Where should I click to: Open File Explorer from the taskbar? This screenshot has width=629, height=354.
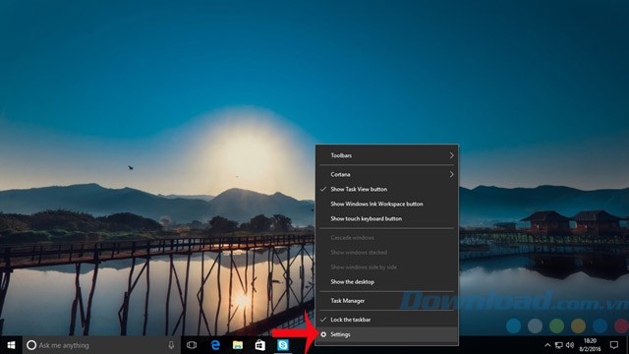238,345
